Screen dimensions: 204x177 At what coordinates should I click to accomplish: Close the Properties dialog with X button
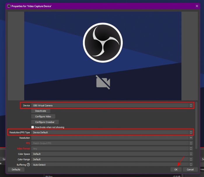click(x=197, y=6)
